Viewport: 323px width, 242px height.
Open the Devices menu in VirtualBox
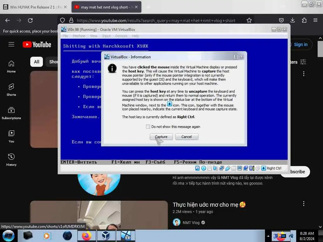coord(121,36)
